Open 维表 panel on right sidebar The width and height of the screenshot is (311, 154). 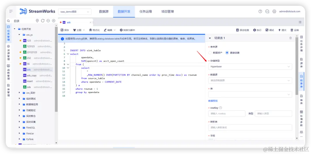point(301,99)
